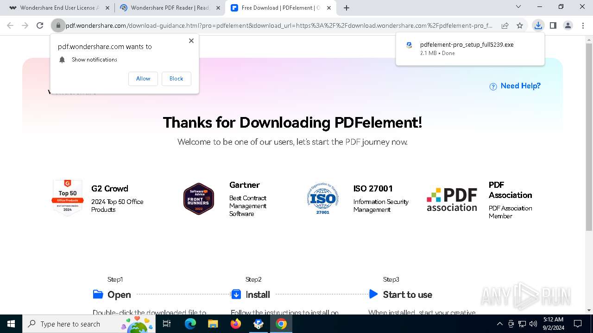Image resolution: width=593 pixels, height=333 pixels.
Task: Reload the current page
Action: point(40,25)
